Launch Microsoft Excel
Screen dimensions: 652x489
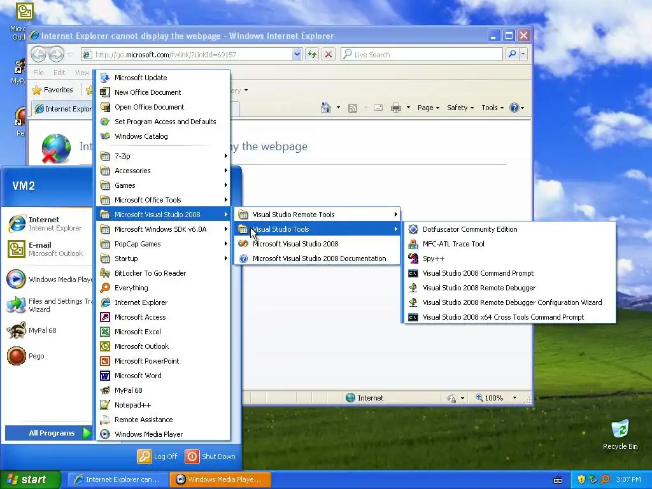click(164, 331)
